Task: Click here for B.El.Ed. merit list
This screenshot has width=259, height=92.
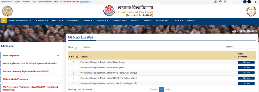Action: coord(246,78)
